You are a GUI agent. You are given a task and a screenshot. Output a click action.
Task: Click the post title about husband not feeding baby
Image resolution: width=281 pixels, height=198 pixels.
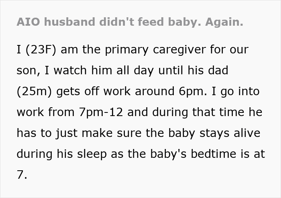[x=130, y=22]
